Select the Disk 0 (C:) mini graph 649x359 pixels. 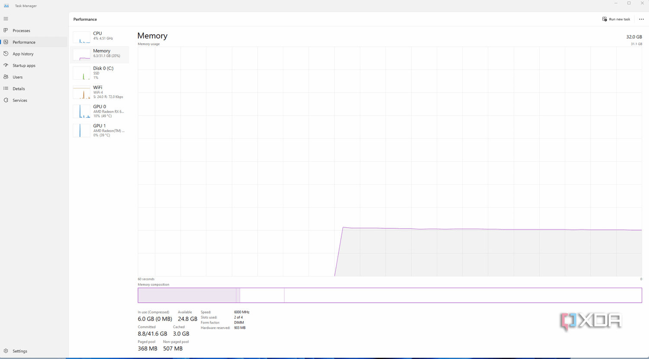pyautogui.click(x=81, y=73)
